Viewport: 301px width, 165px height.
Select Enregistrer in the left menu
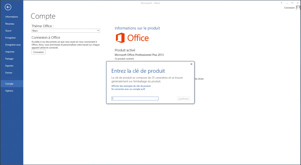point(11,38)
